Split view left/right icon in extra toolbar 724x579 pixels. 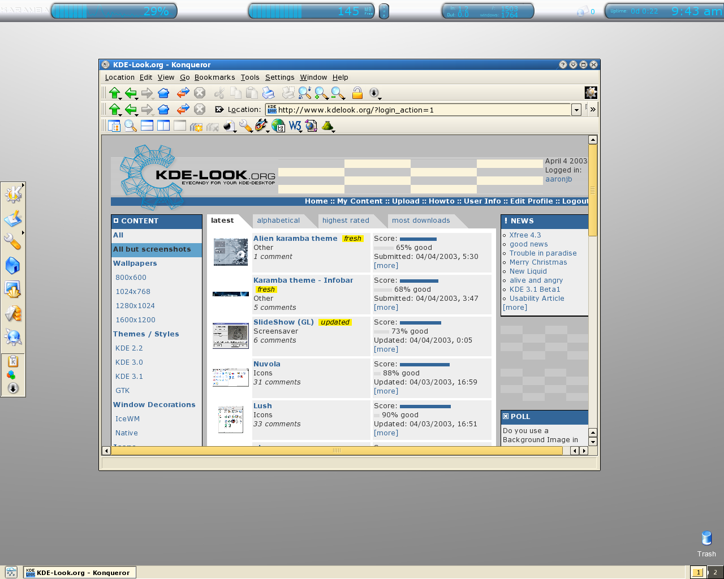coord(163,126)
